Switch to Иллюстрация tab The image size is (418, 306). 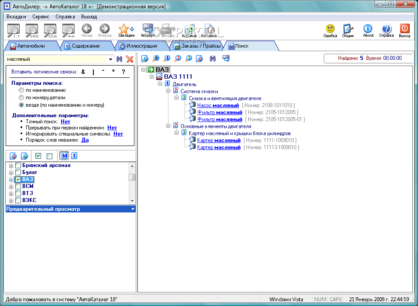click(141, 46)
